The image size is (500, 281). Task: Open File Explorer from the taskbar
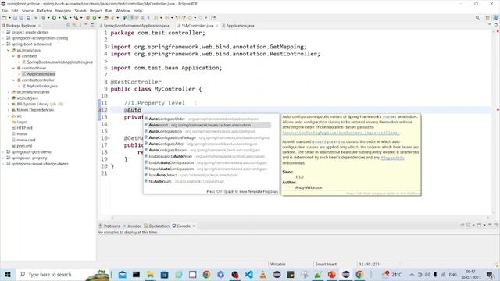coord(150,274)
